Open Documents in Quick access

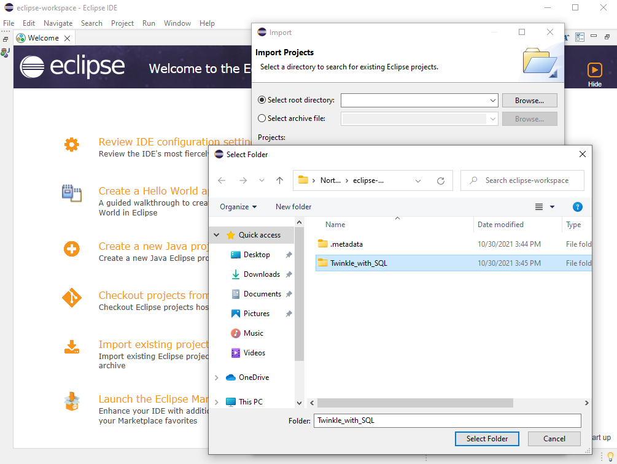(262, 294)
